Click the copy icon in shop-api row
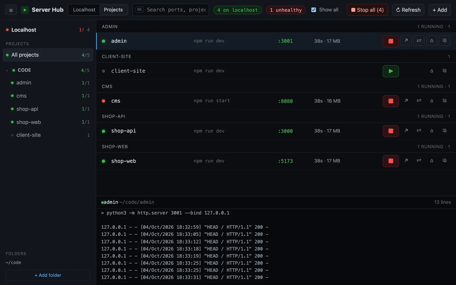Viewport: 456px width, 285px height. (x=444, y=131)
